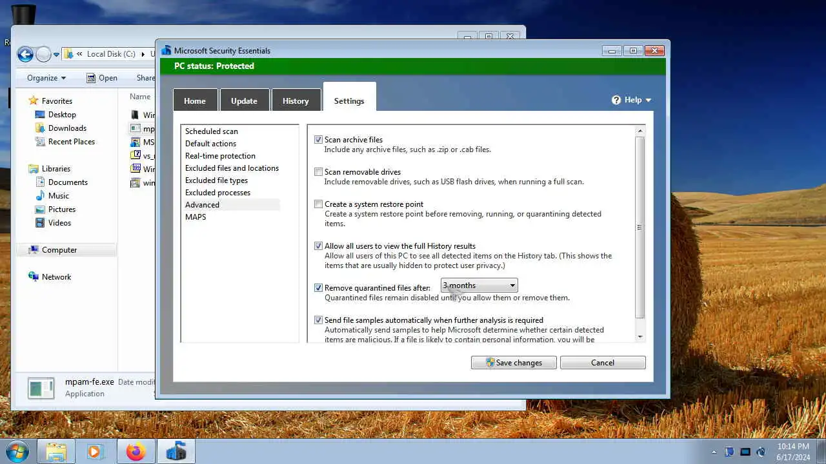Click Videos library icon in Explorer
Image resolution: width=826 pixels, height=464 pixels.
[40, 223]
